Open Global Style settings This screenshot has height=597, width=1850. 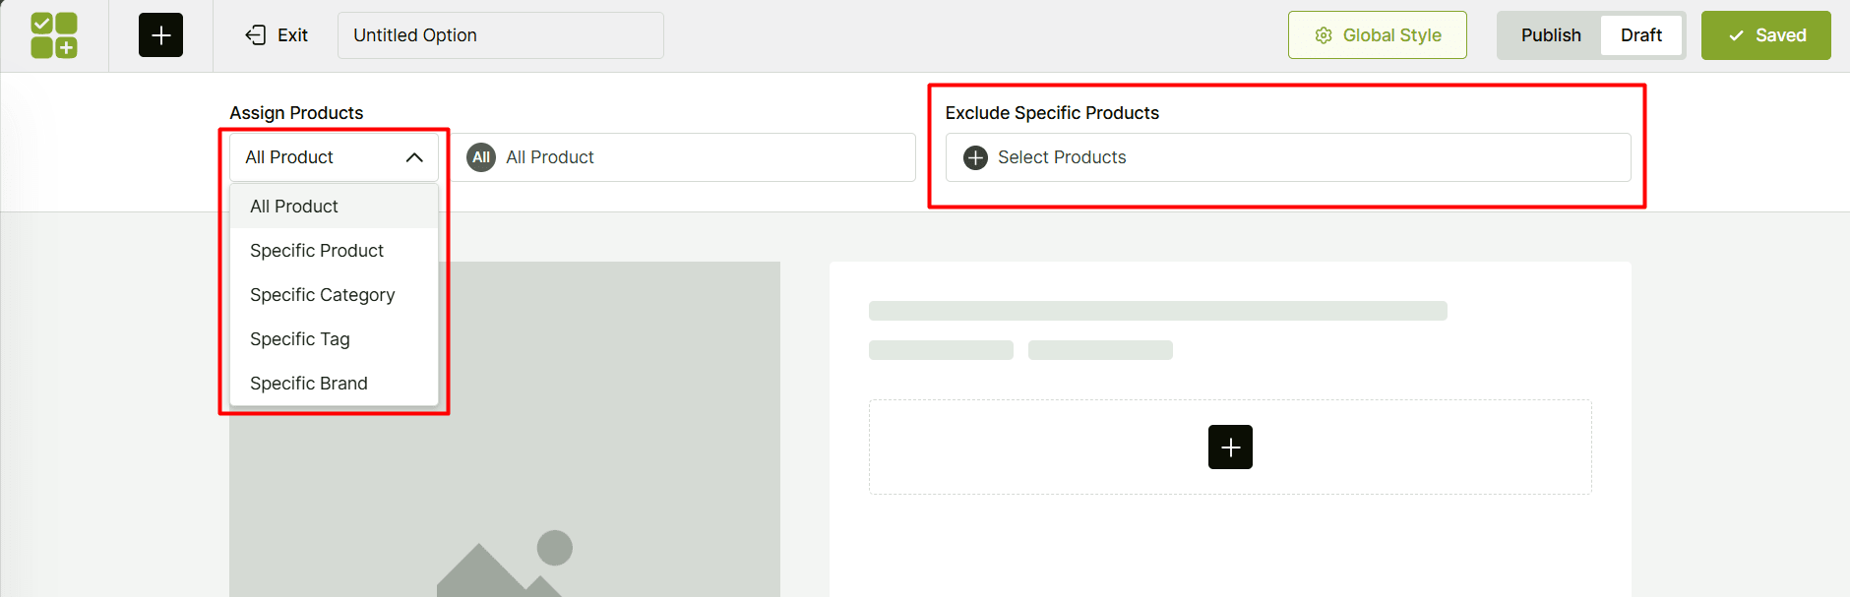[1377, 35]
